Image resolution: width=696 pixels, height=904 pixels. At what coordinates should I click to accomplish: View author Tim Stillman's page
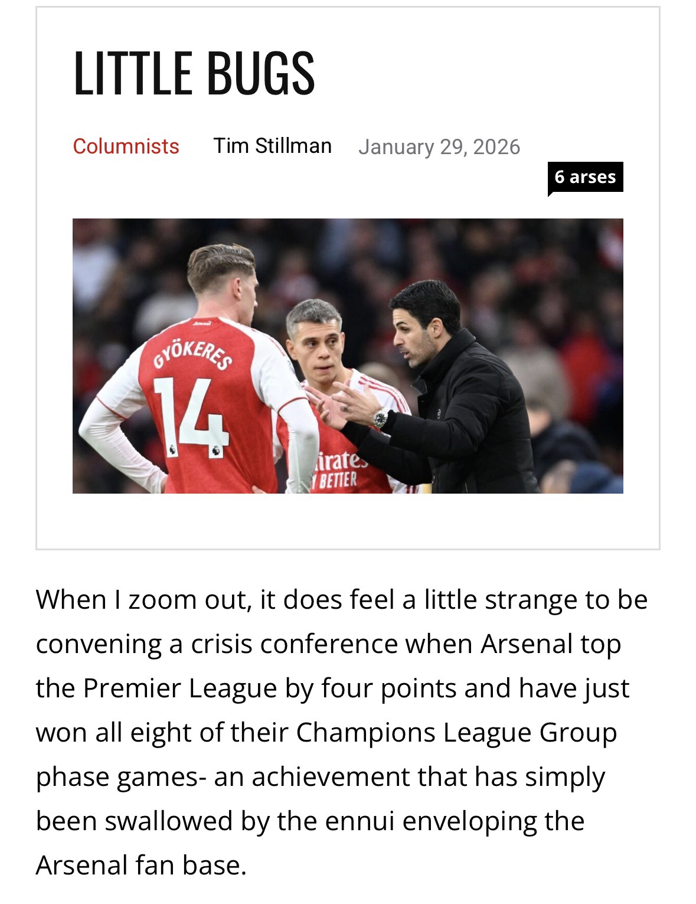click(272, 145)
